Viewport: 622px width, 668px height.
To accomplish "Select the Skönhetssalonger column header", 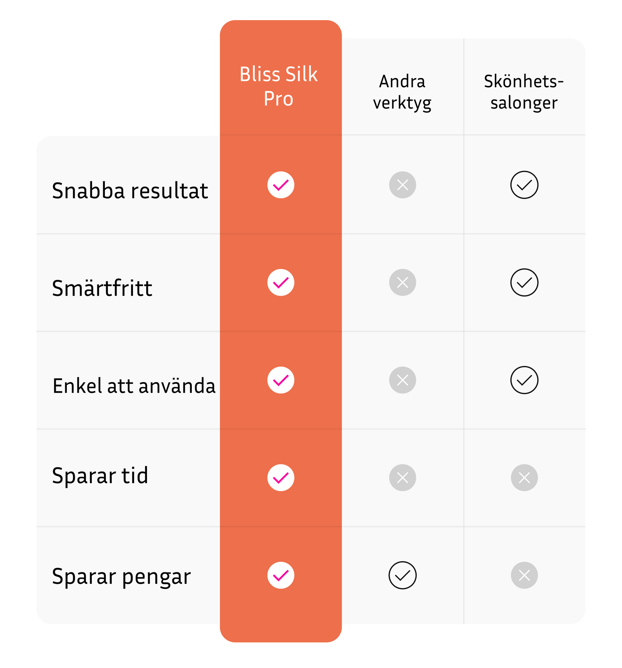I will [x=524, y=92].
